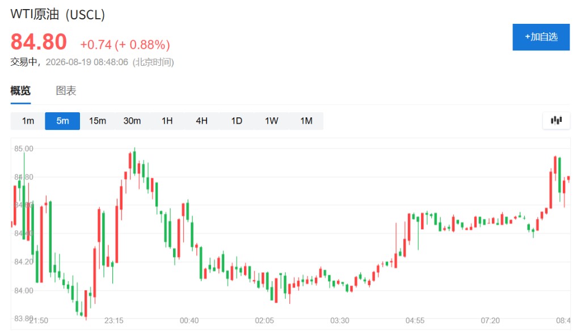Click the +0.74 (+0.88%) change text
The height and width of the screenshot is (334, 581).
pos(125,45)
